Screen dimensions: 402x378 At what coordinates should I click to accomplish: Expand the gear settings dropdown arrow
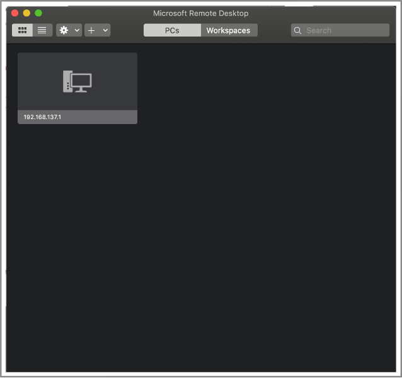tap(77, 30)
